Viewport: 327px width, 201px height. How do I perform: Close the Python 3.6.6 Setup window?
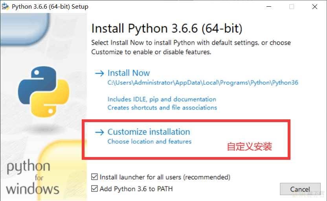click(x=315, y=7)
